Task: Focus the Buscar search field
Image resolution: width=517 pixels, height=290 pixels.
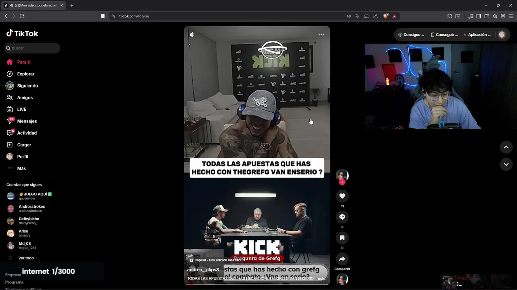Action: click(x=32, y=48)
